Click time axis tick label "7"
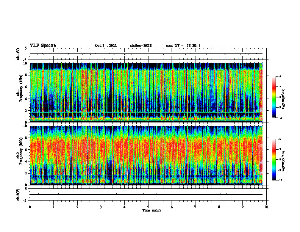300x232 pixels. [x=195, y=207]
